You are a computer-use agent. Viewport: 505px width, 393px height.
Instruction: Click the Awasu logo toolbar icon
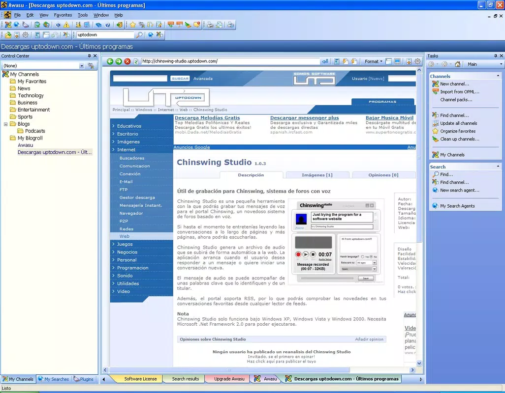click(8, 25)
